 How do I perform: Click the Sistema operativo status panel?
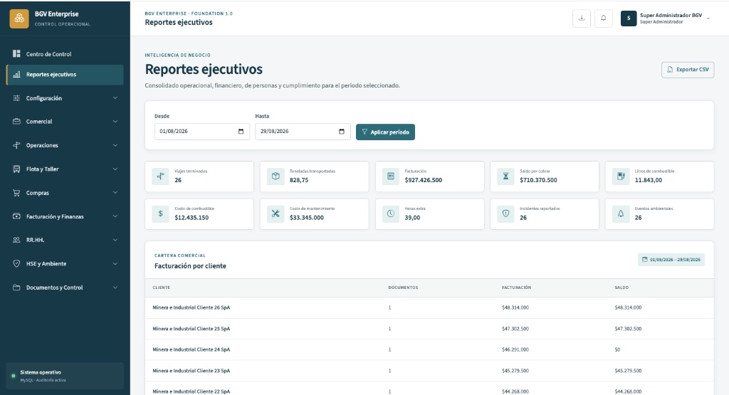tap(65, 376)
